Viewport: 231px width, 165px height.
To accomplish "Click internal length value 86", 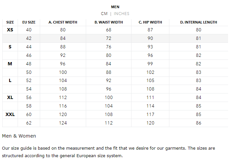I will pyautogui.click(x=199, y=123).
